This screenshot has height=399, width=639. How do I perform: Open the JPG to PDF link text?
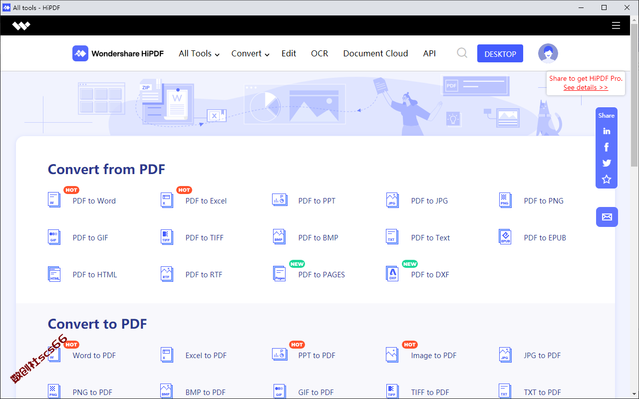[x=542, y=355]
